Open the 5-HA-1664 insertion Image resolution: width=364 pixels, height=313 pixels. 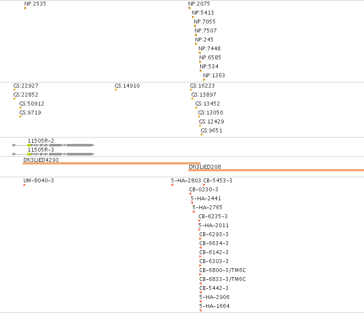click(x=214, y=306)
